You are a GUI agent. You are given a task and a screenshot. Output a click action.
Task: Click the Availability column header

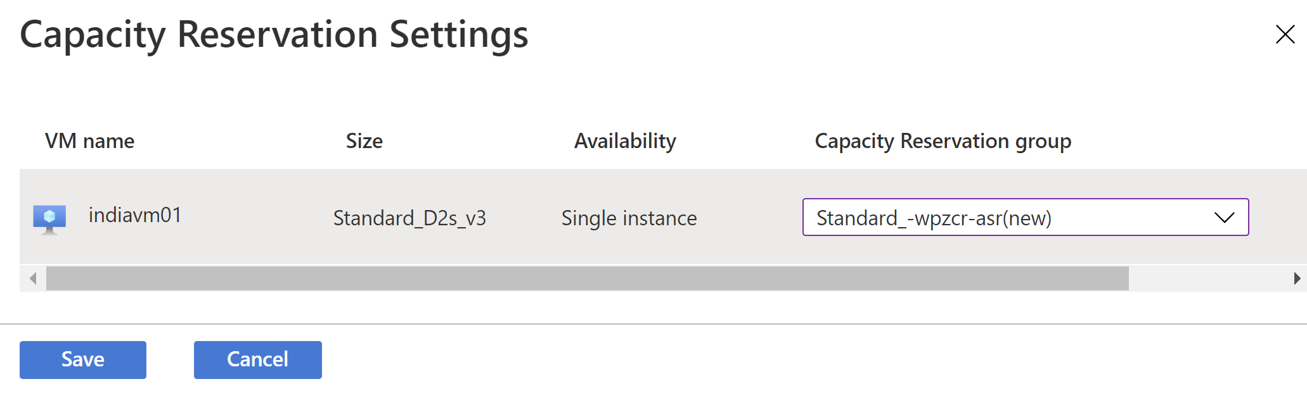click(x=625, y=141)
